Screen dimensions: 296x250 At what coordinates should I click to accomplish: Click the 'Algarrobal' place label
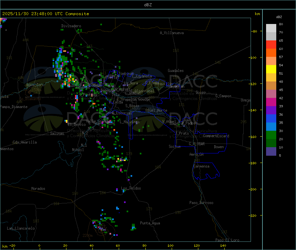[144, 91]
